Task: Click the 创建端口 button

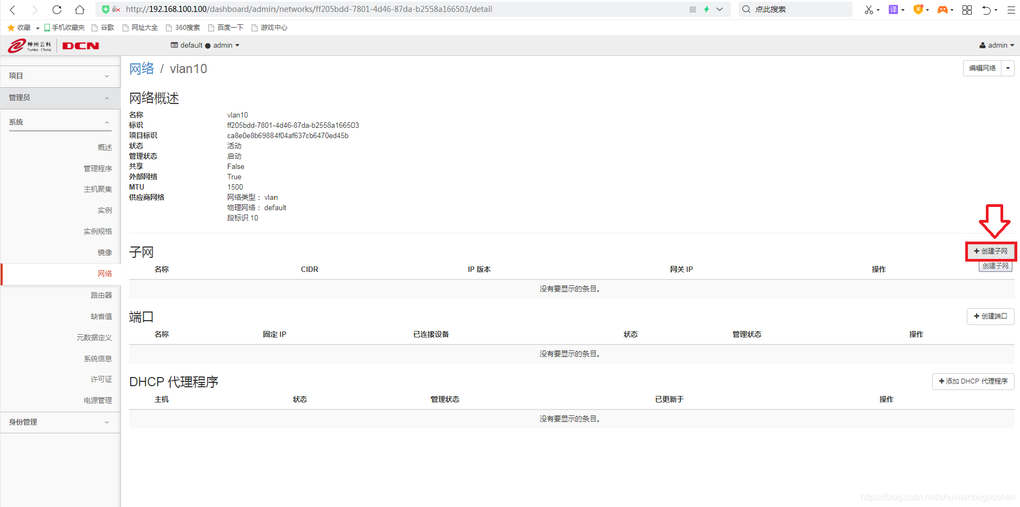Action: pos(990,316)
